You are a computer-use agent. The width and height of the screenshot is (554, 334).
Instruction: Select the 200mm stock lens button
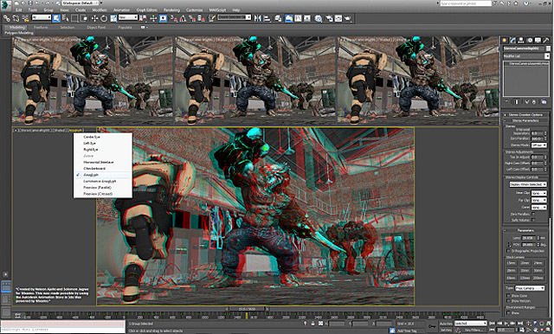point(538,278)
